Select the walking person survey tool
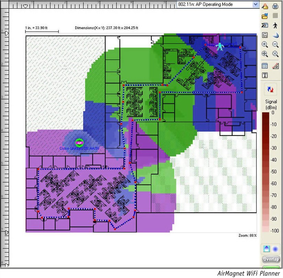This screenshot has height=278, width=283. coord(275,25)
